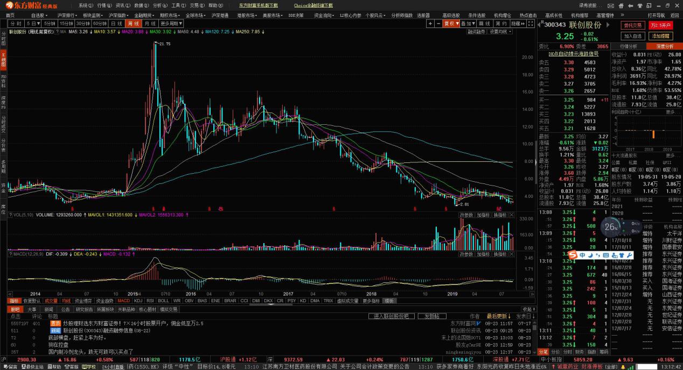Open the 复权 dropdown

pos(451,24)
